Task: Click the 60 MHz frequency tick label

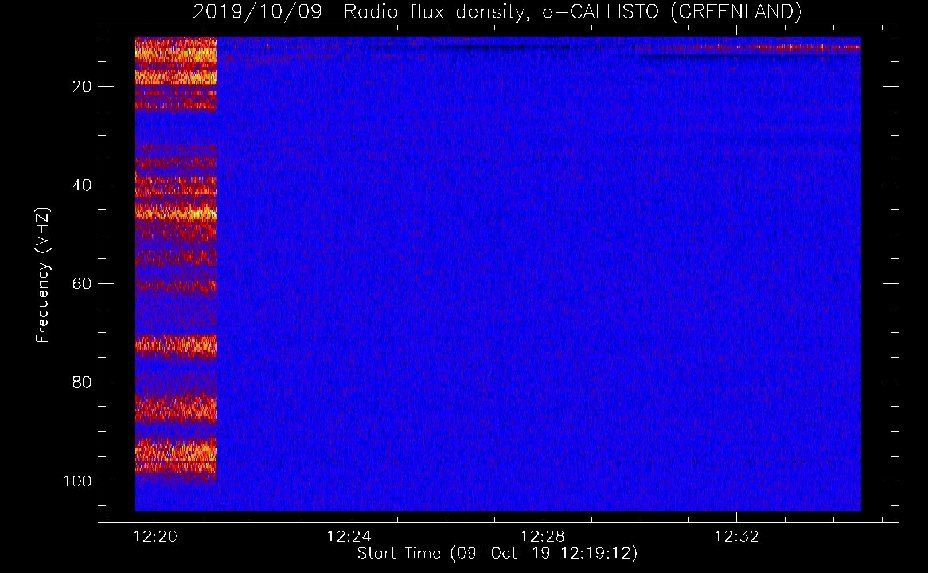Action: (x=83, y=284)
